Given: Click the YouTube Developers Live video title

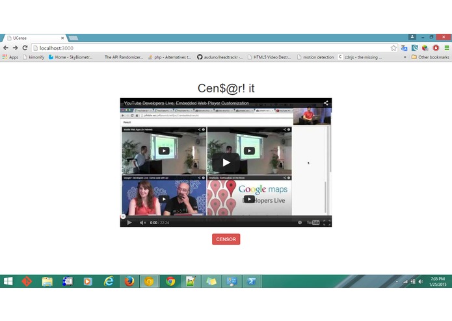Looking at the screenshot, I should pyautogui.click(x=186, y=103).
